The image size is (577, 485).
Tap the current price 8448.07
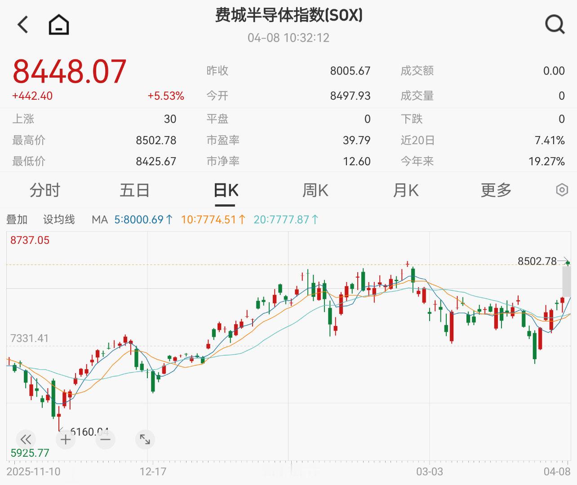tap(70, 71)
